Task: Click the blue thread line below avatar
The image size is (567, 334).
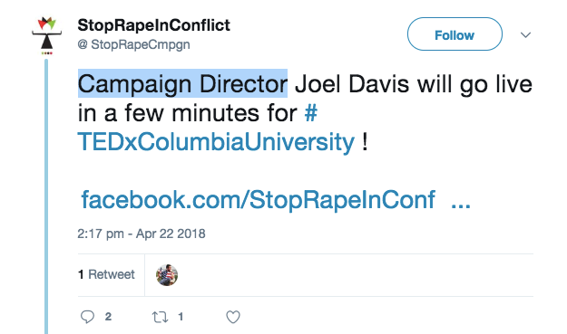Action: 46,196
